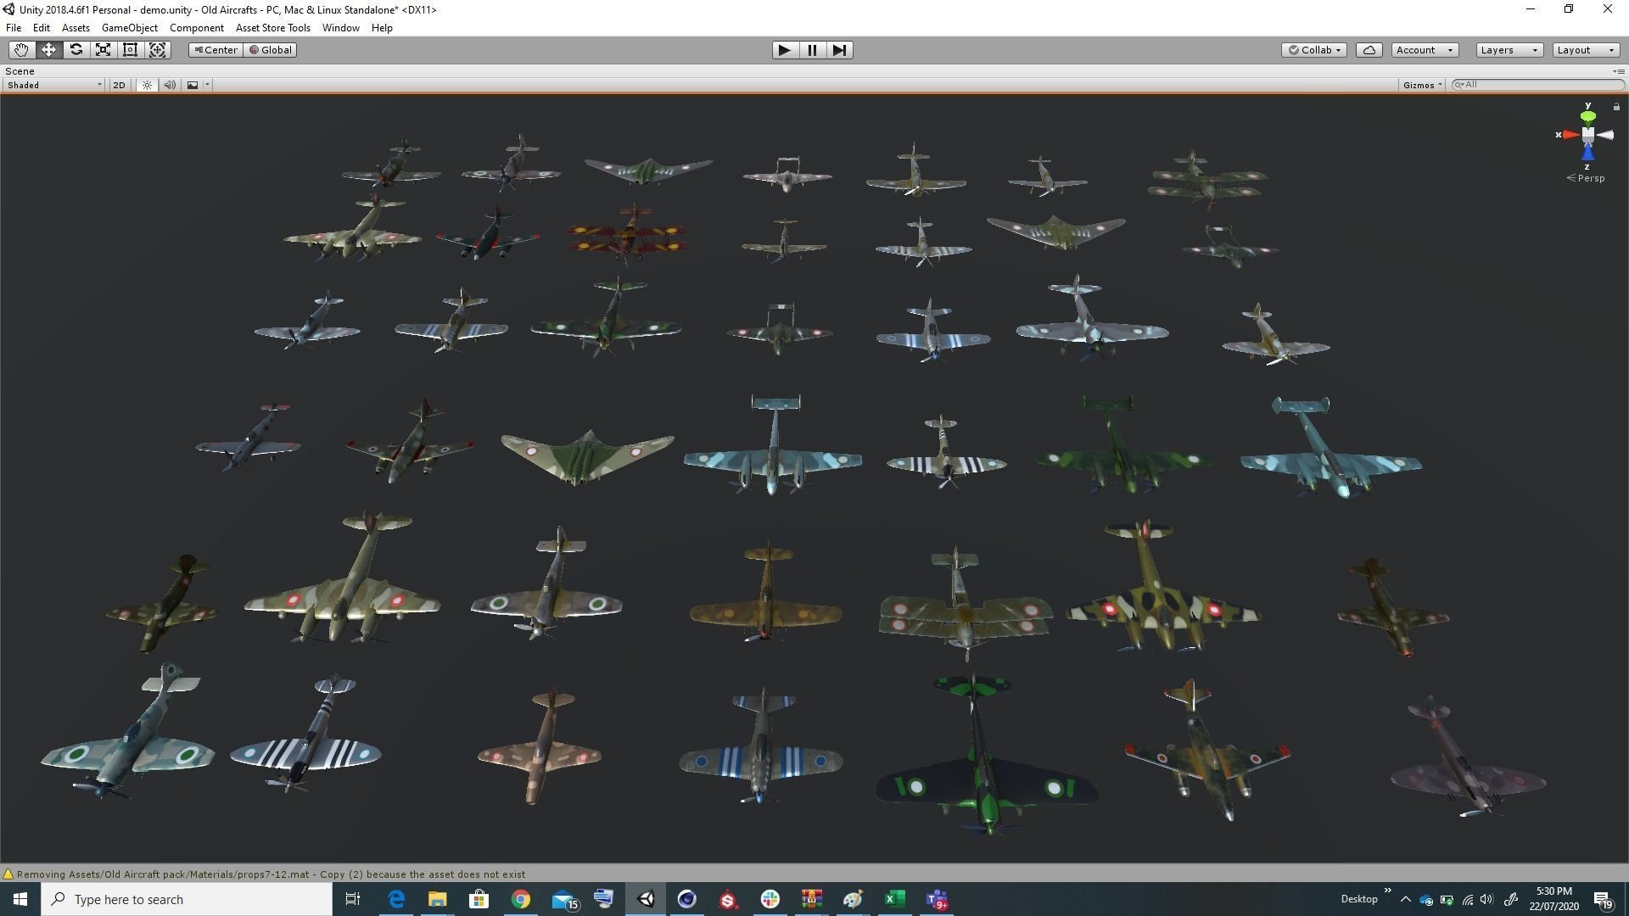This screenshot has width=1629, height=916.
Task: Select the Rotate tool
Action: [76, 50]
